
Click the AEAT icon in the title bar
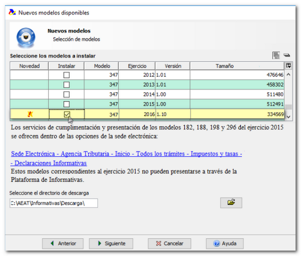(x=13, y=12)
